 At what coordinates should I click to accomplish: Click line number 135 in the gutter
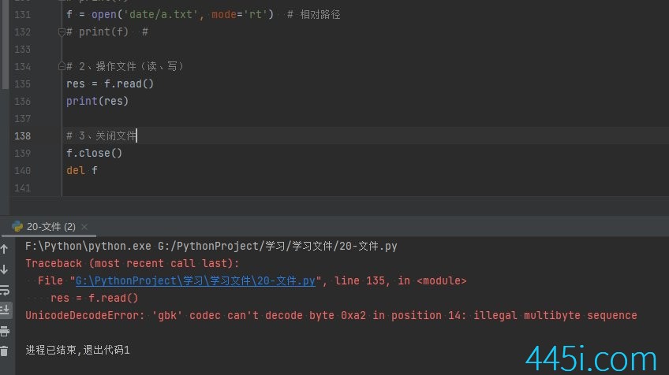(22, 84)
